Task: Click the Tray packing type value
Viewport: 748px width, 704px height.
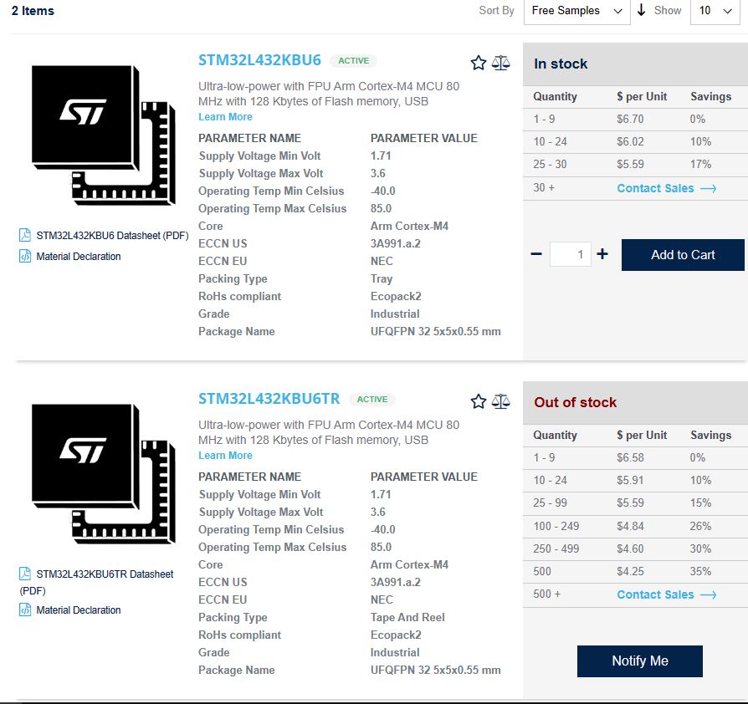Action: pos(382,278)
